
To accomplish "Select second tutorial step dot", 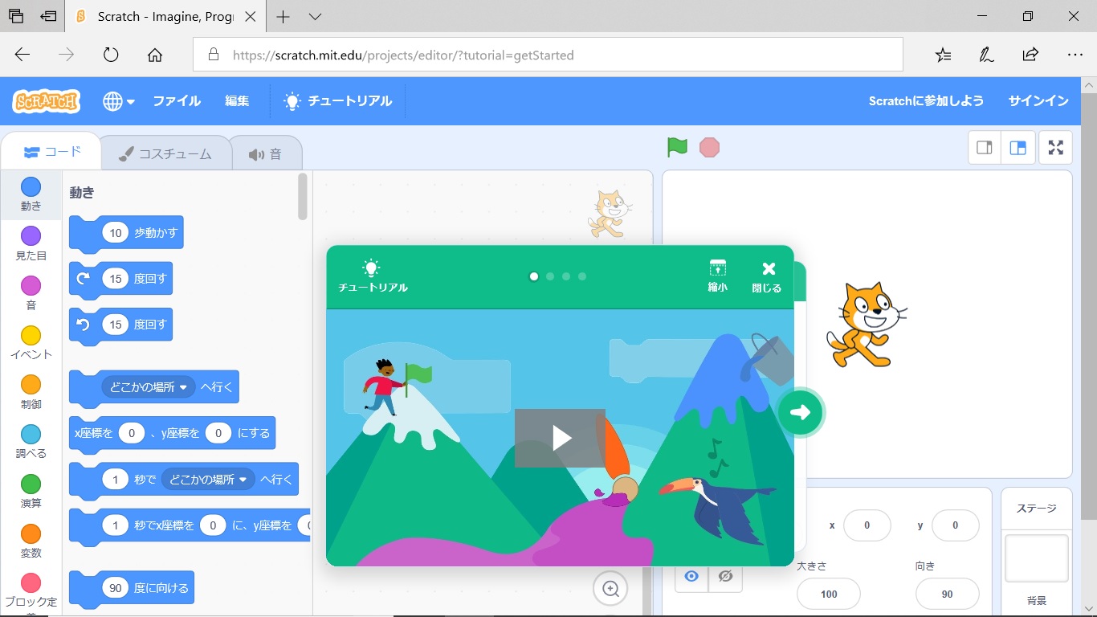I will (550, 276).
